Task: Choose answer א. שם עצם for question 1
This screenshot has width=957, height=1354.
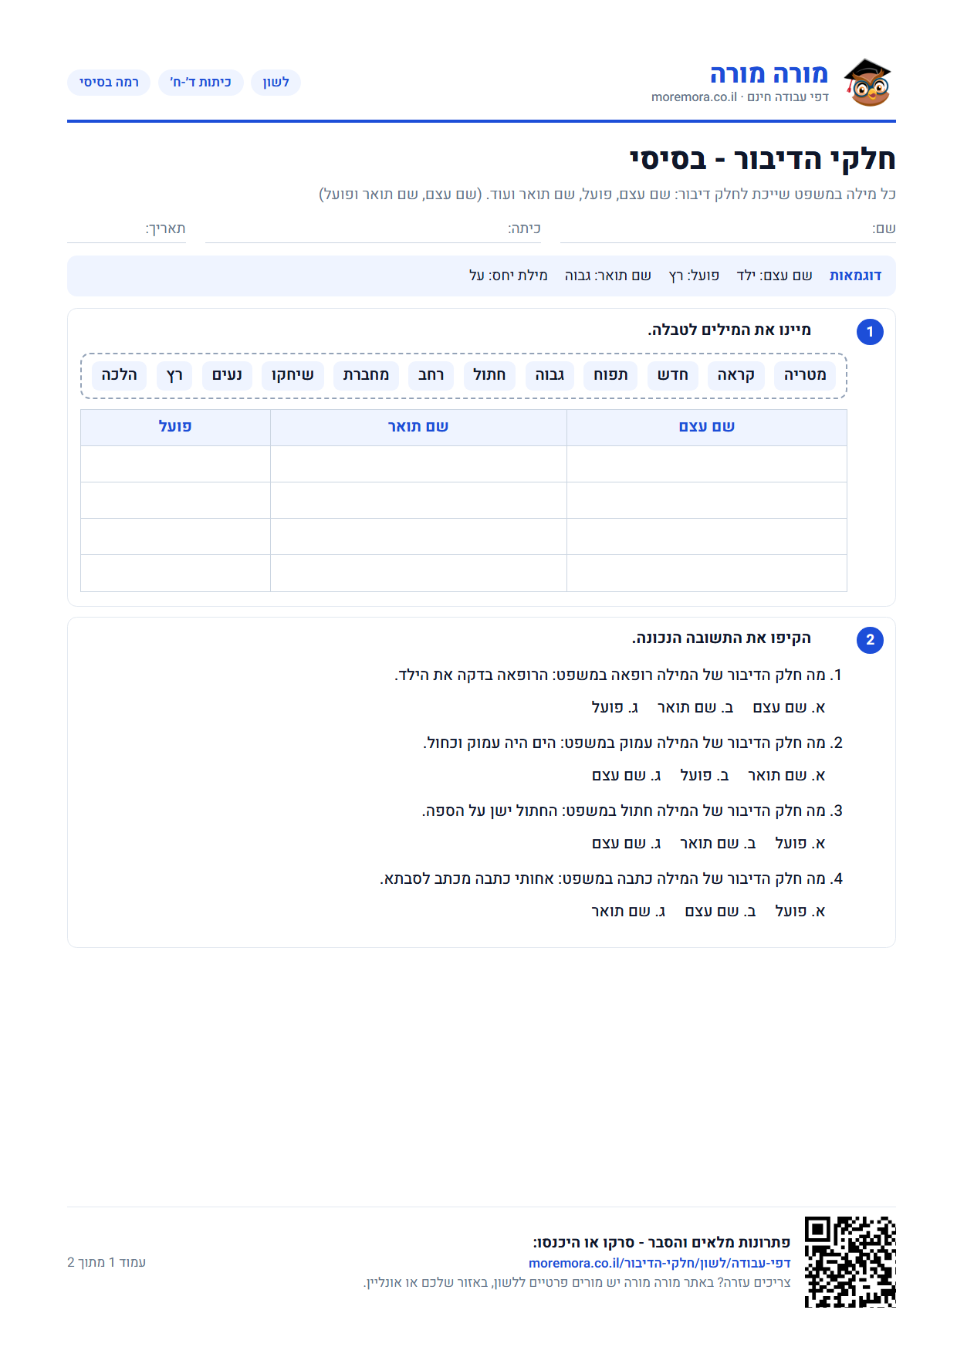Action: [x=789, y=708]
